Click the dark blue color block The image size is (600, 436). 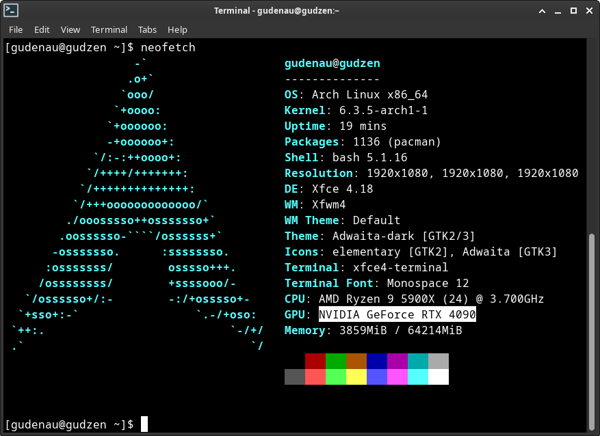click(x=377, y=361)
